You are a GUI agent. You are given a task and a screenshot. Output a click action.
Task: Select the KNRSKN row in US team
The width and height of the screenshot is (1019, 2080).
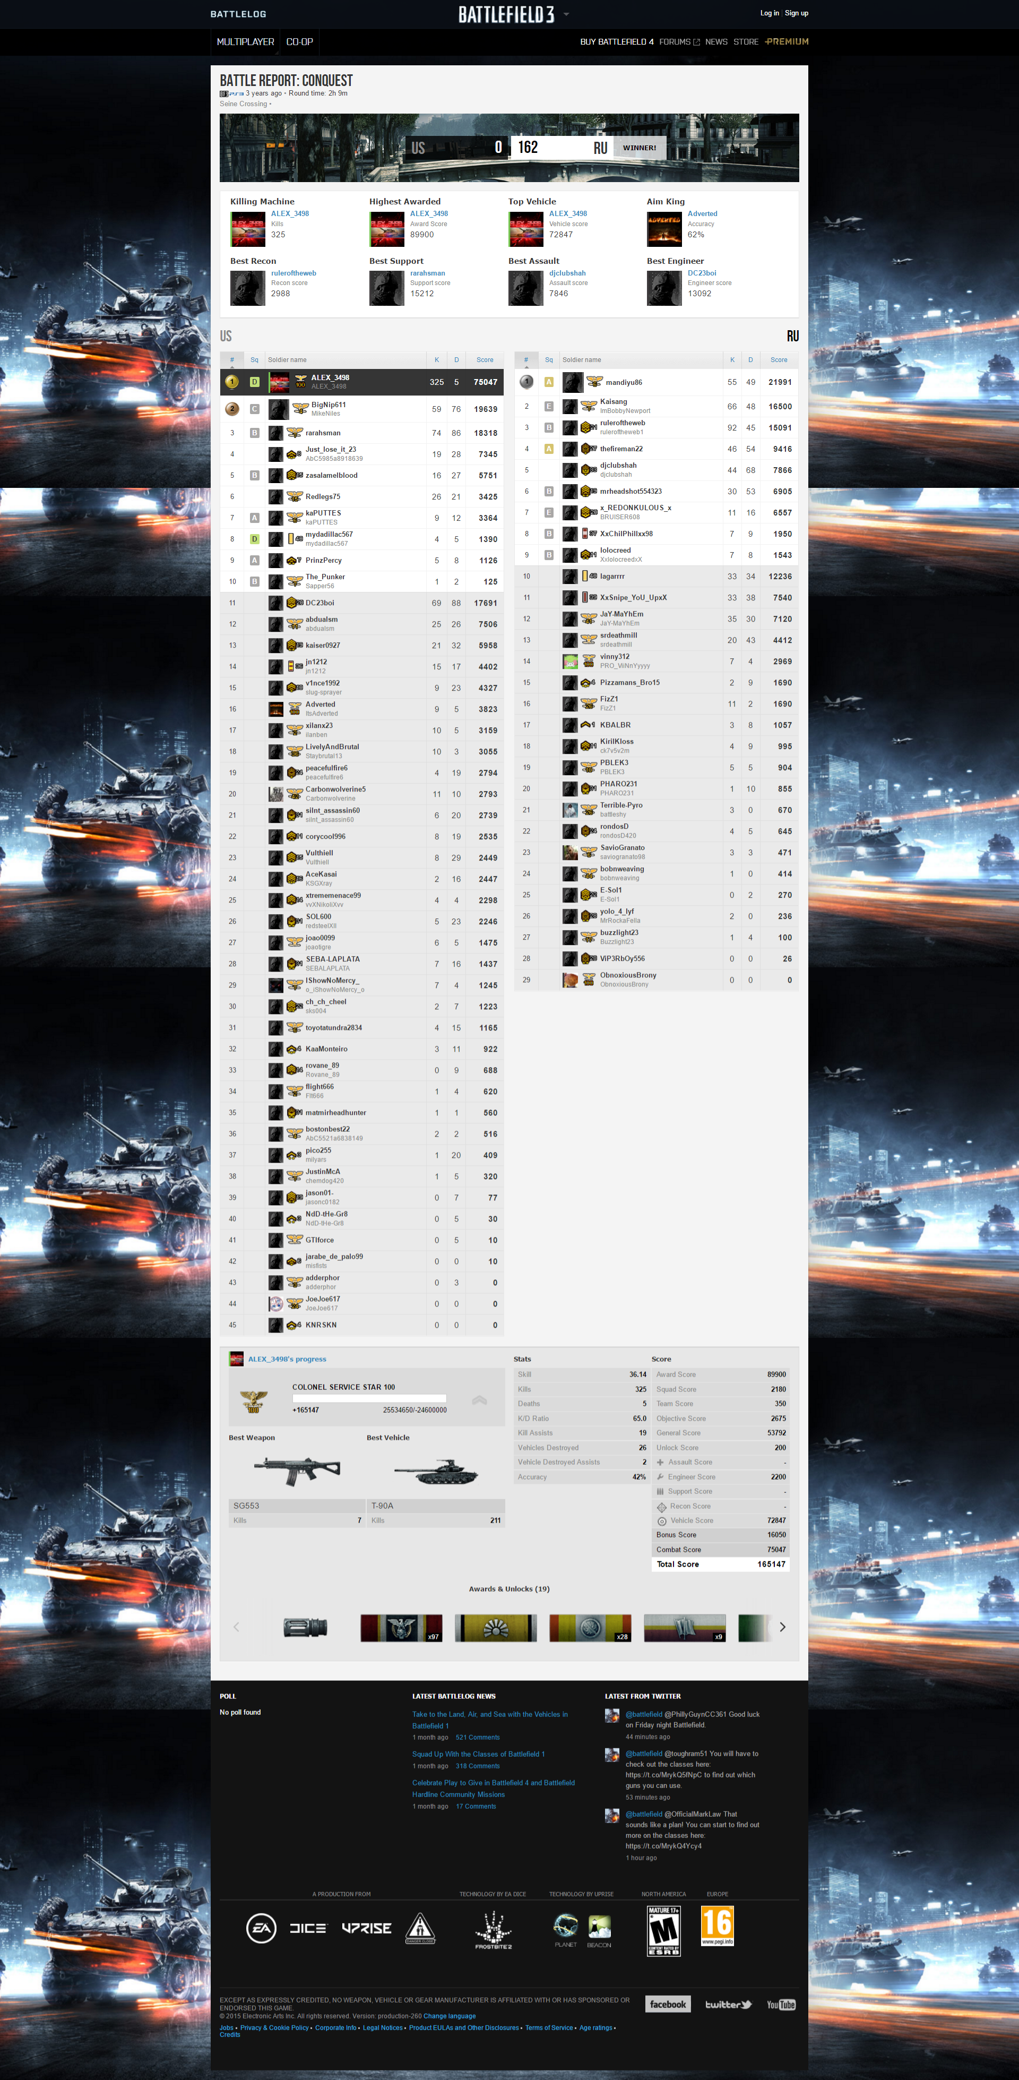[x=362, y=1325]
